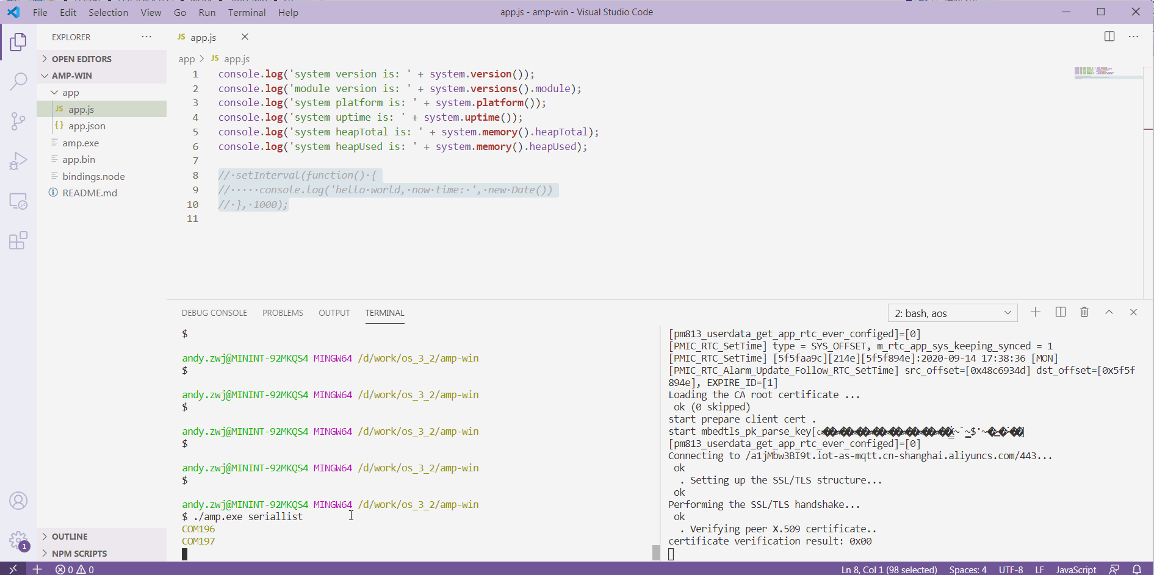Open the Search view icon
Viewport: 1154px width, 575px height.
[x=18, y=81]
